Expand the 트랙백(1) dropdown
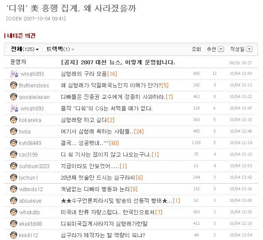The height and width of the screenshot is (240, 263). pyautogui.click(x=60, y=49)
